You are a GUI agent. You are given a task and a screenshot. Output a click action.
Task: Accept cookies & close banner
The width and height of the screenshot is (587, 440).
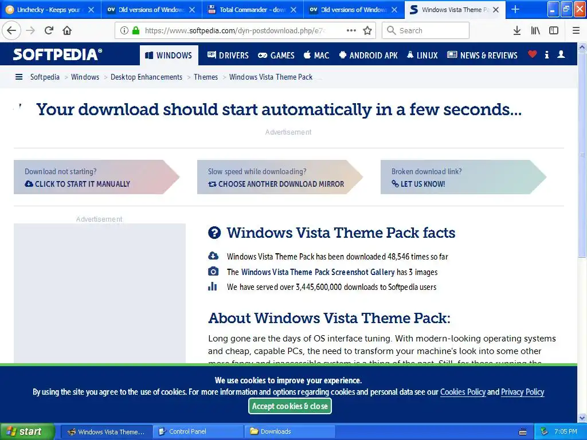pos(289,406)
